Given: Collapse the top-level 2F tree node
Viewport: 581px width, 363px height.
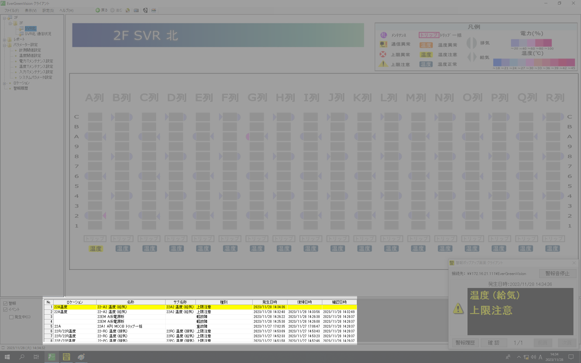Looking at the screenshot, I should (5, 18).
